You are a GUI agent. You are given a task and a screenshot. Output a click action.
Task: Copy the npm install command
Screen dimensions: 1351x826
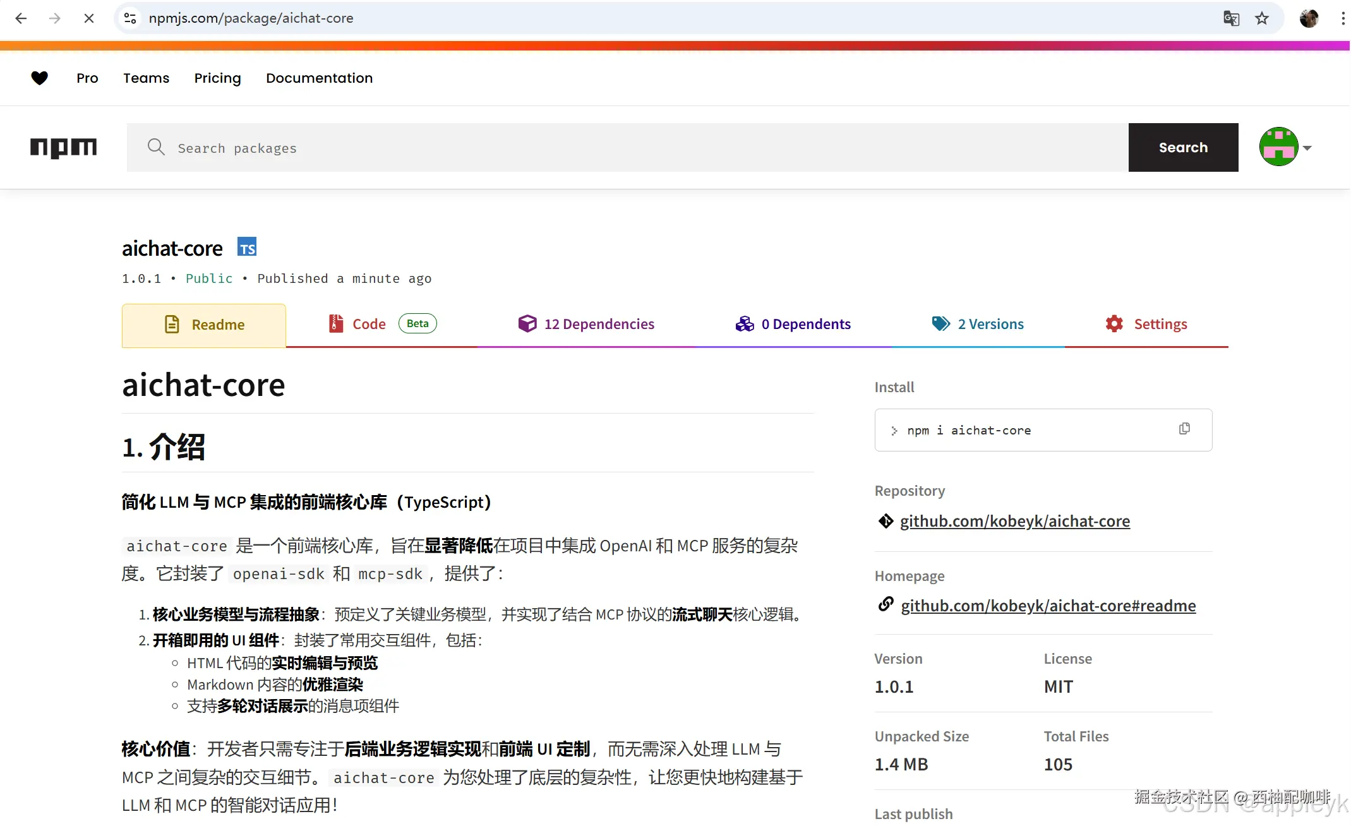pyautogui.click(x=1184, y=429)
